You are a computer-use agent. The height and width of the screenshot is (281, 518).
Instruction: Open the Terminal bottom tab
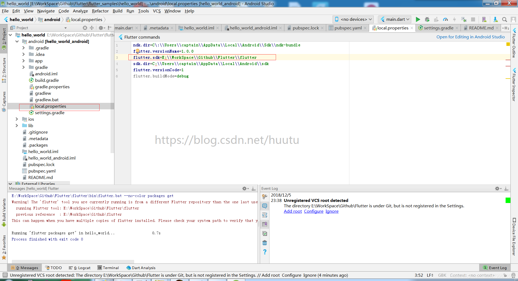[x=108, y=268]
